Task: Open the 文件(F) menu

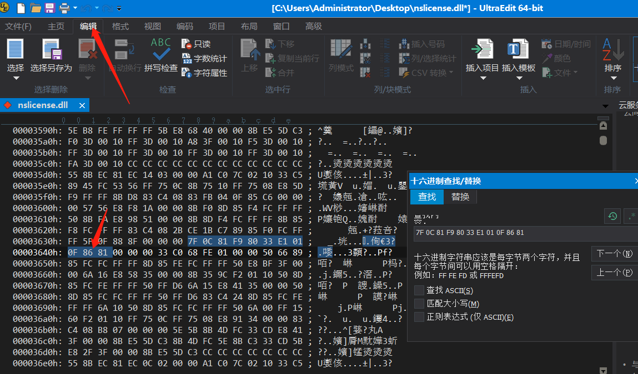Action: point(18,27)
